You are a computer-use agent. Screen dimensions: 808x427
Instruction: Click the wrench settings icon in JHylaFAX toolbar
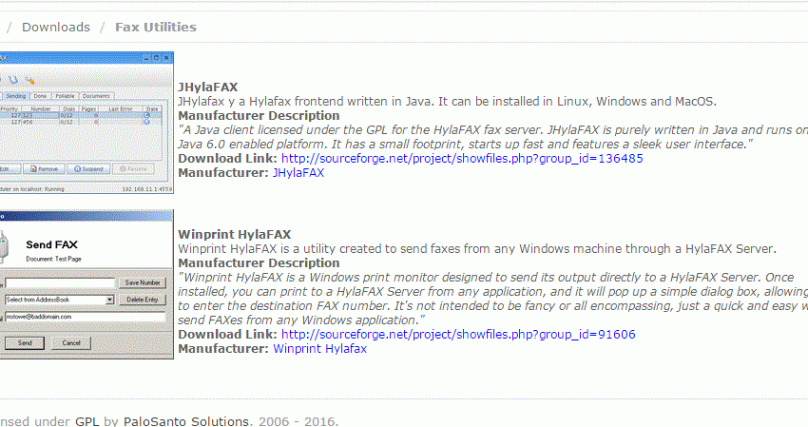pyautogui.click(x=29, y=81)
